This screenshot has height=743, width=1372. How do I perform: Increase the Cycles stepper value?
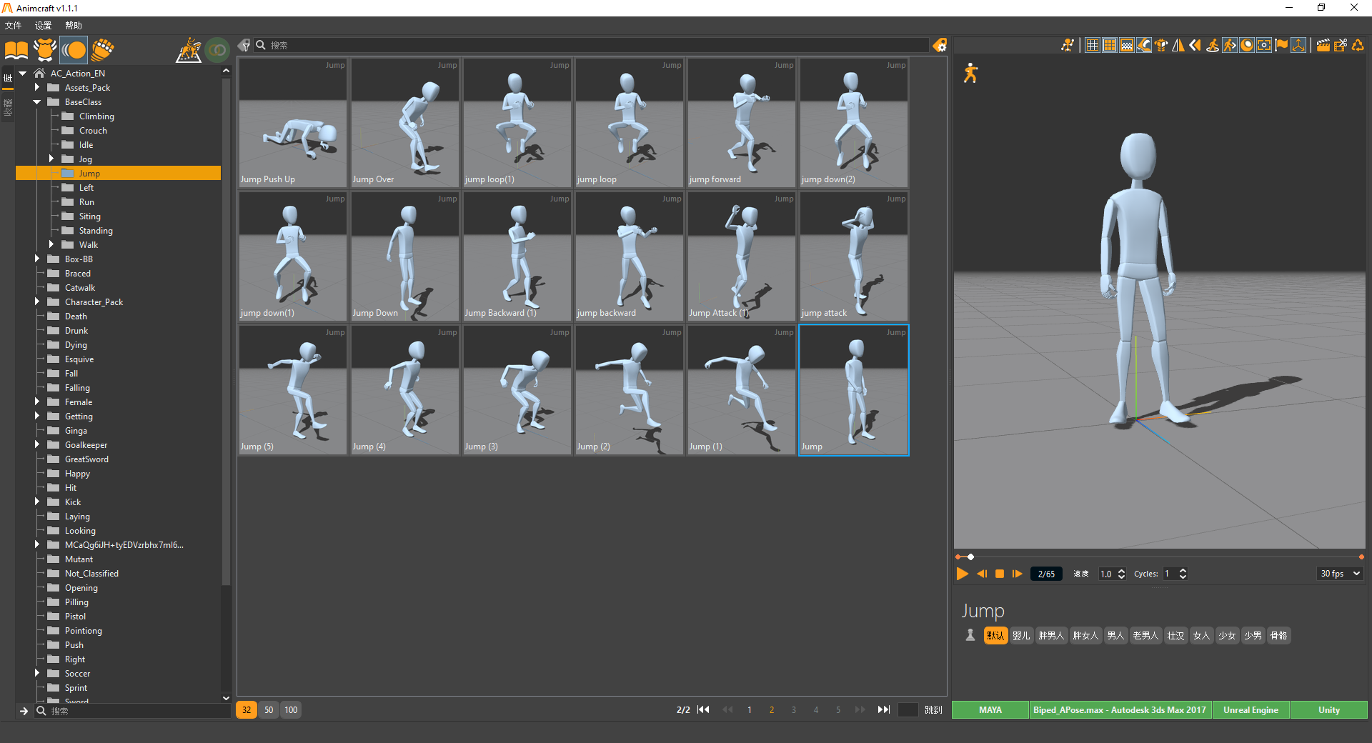(x=1183, y=570)
